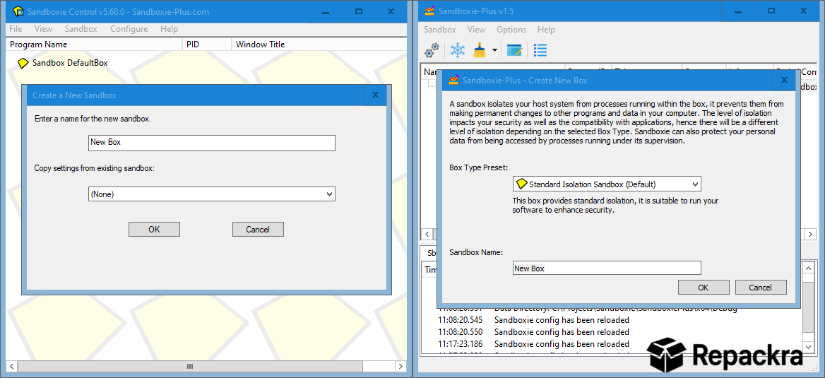Click the yellow Sandbox DefaultBox icon
Screen dimensions: 825x378
pos(23,63)
